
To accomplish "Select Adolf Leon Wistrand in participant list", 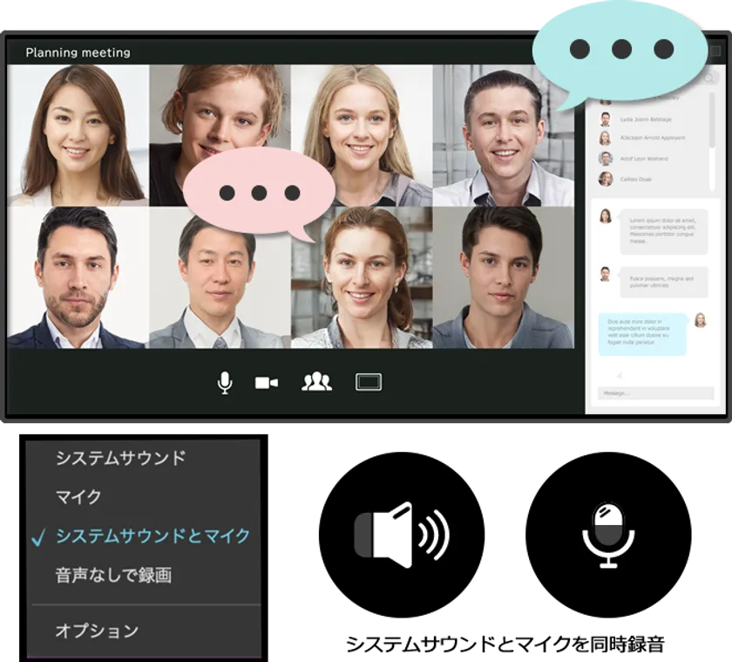I will pos(643,159).
